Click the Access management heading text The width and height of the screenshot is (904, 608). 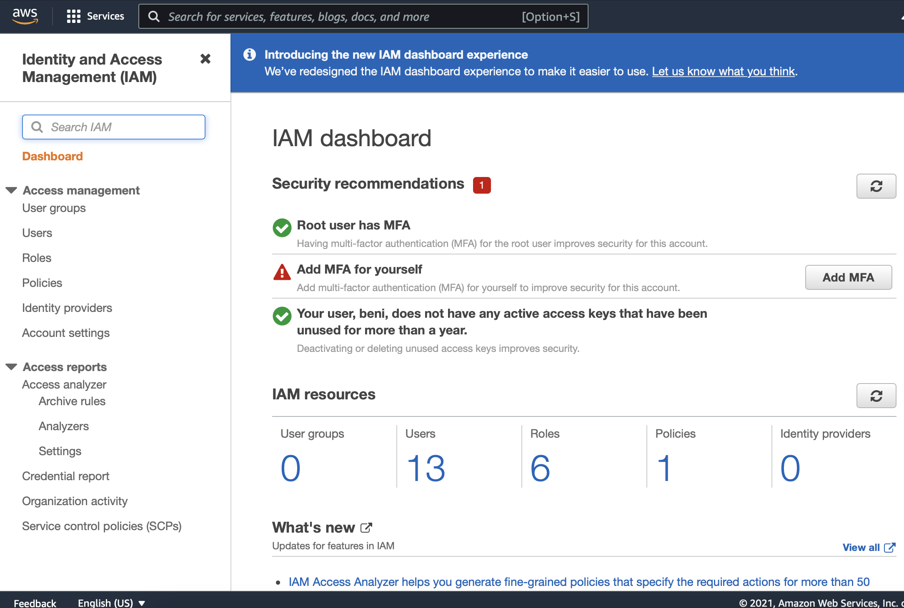[x=81, y=190]
